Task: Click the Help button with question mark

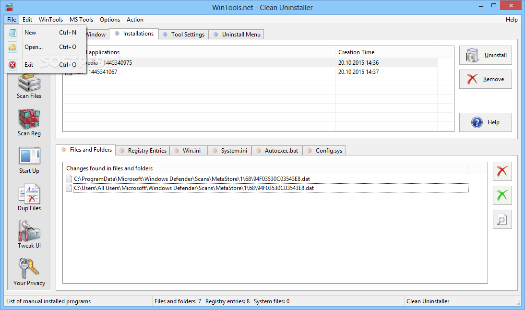Action: 486,122
